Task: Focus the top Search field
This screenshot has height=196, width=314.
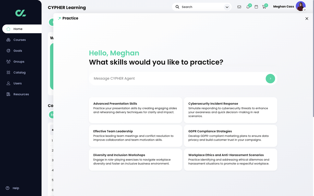Action: point(202,7)
